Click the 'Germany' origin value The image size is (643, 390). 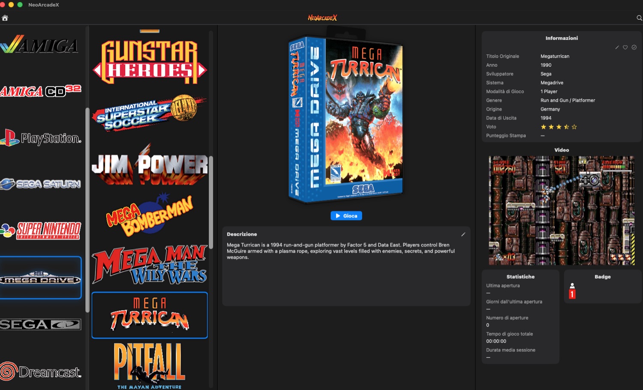coord(550,109)
